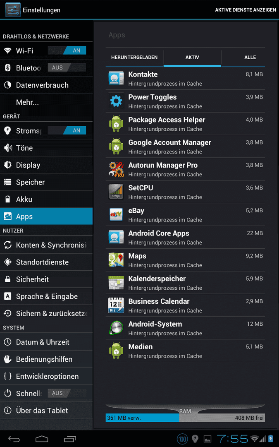Tap the picture notification icon in status bar
The image size is (279, 447).
click(x=207, y=439)
